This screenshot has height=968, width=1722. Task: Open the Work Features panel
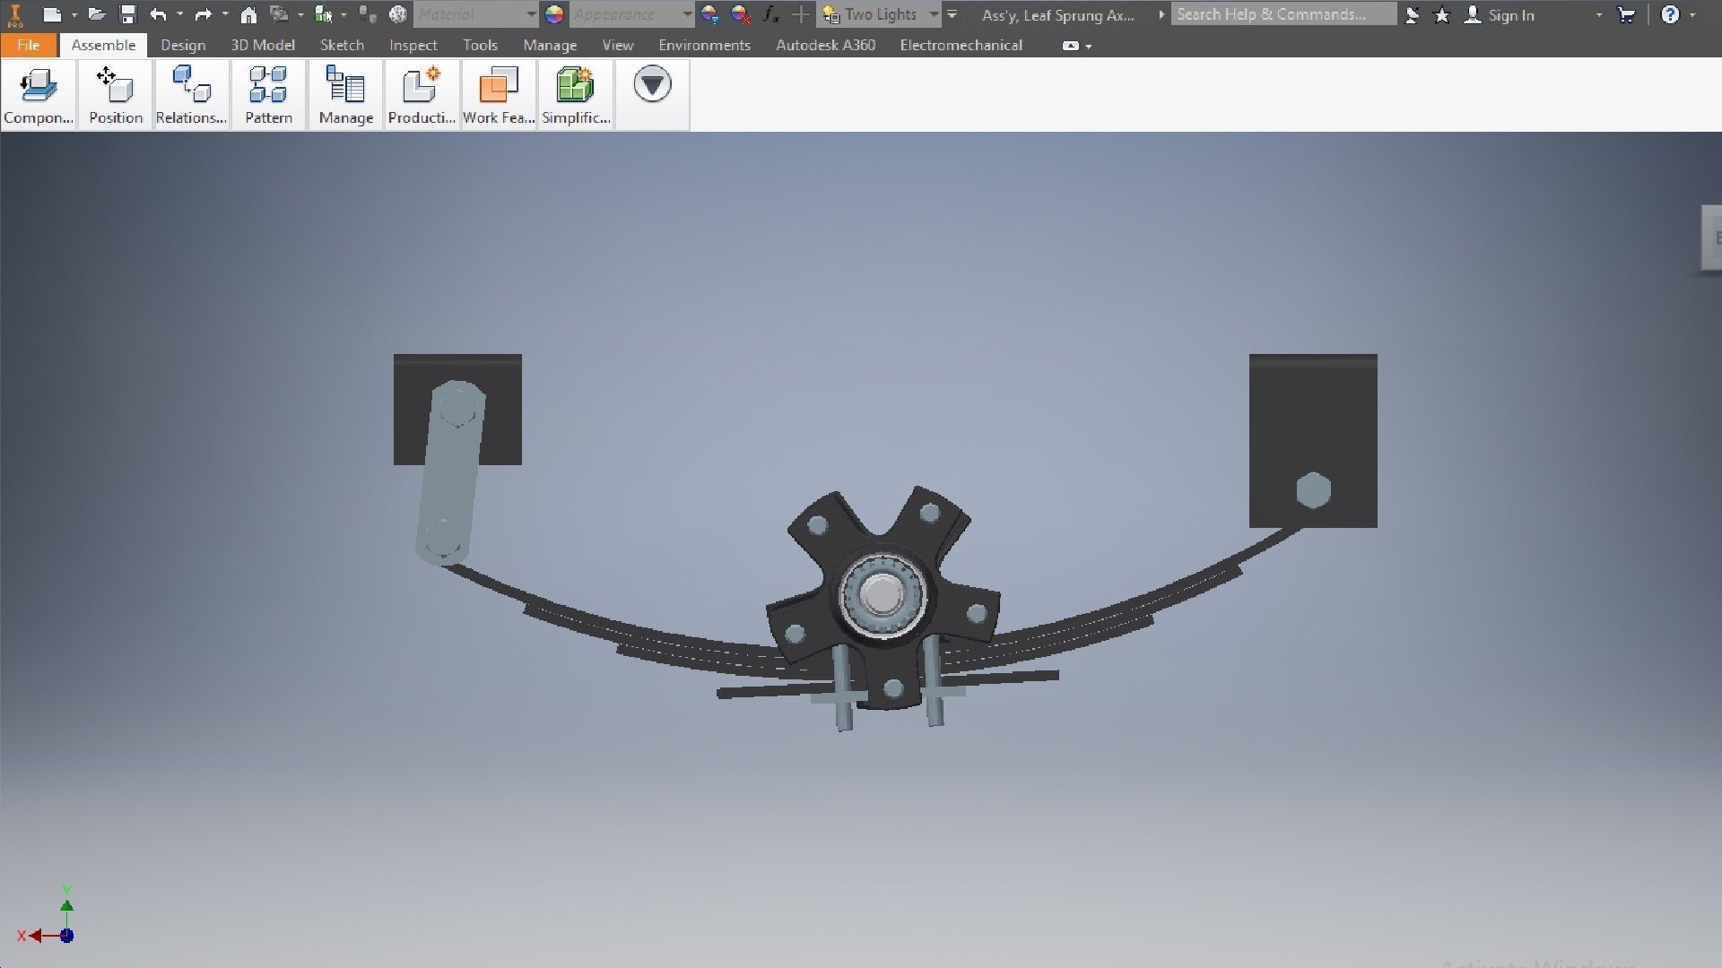point(499,95)
